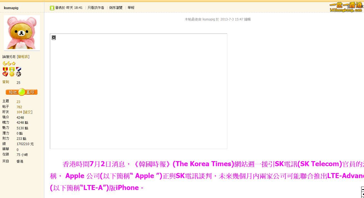Click the red heart medal badge
This screenshot has height=198, width=364.
(5, 72)
